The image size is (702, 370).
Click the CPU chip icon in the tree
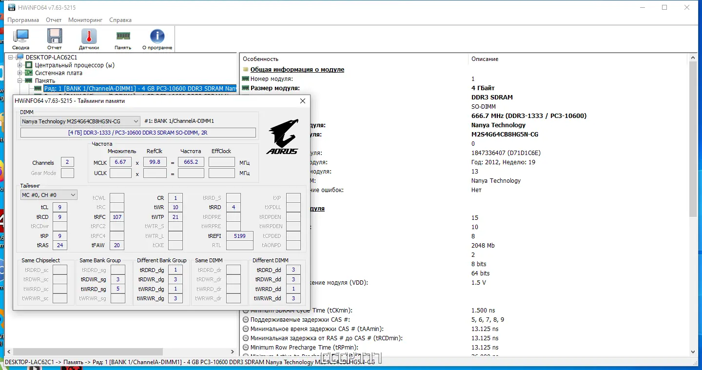(29, 65)
